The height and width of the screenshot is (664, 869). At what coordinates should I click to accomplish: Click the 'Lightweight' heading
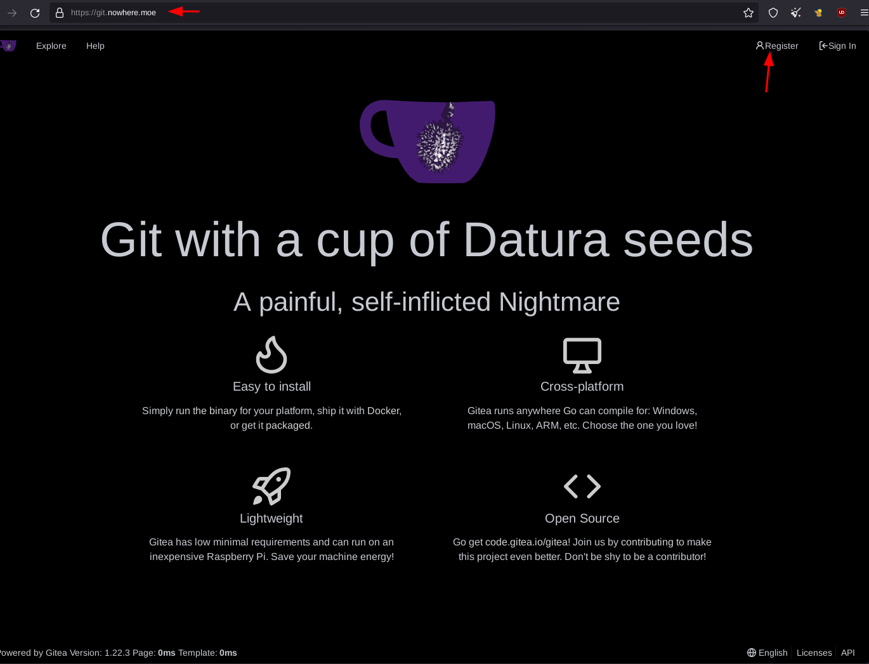click(x=271, y=518)
